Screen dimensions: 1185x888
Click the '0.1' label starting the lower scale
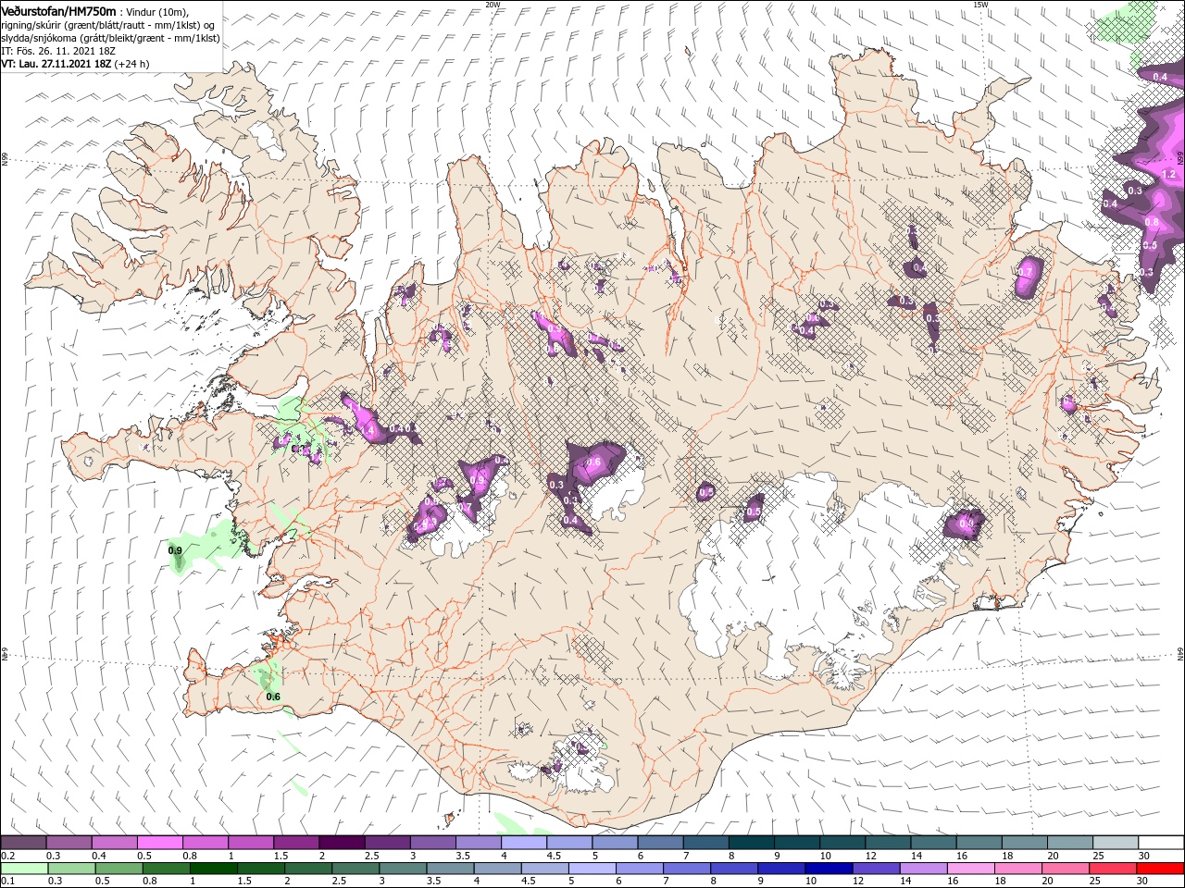(6, 882)
